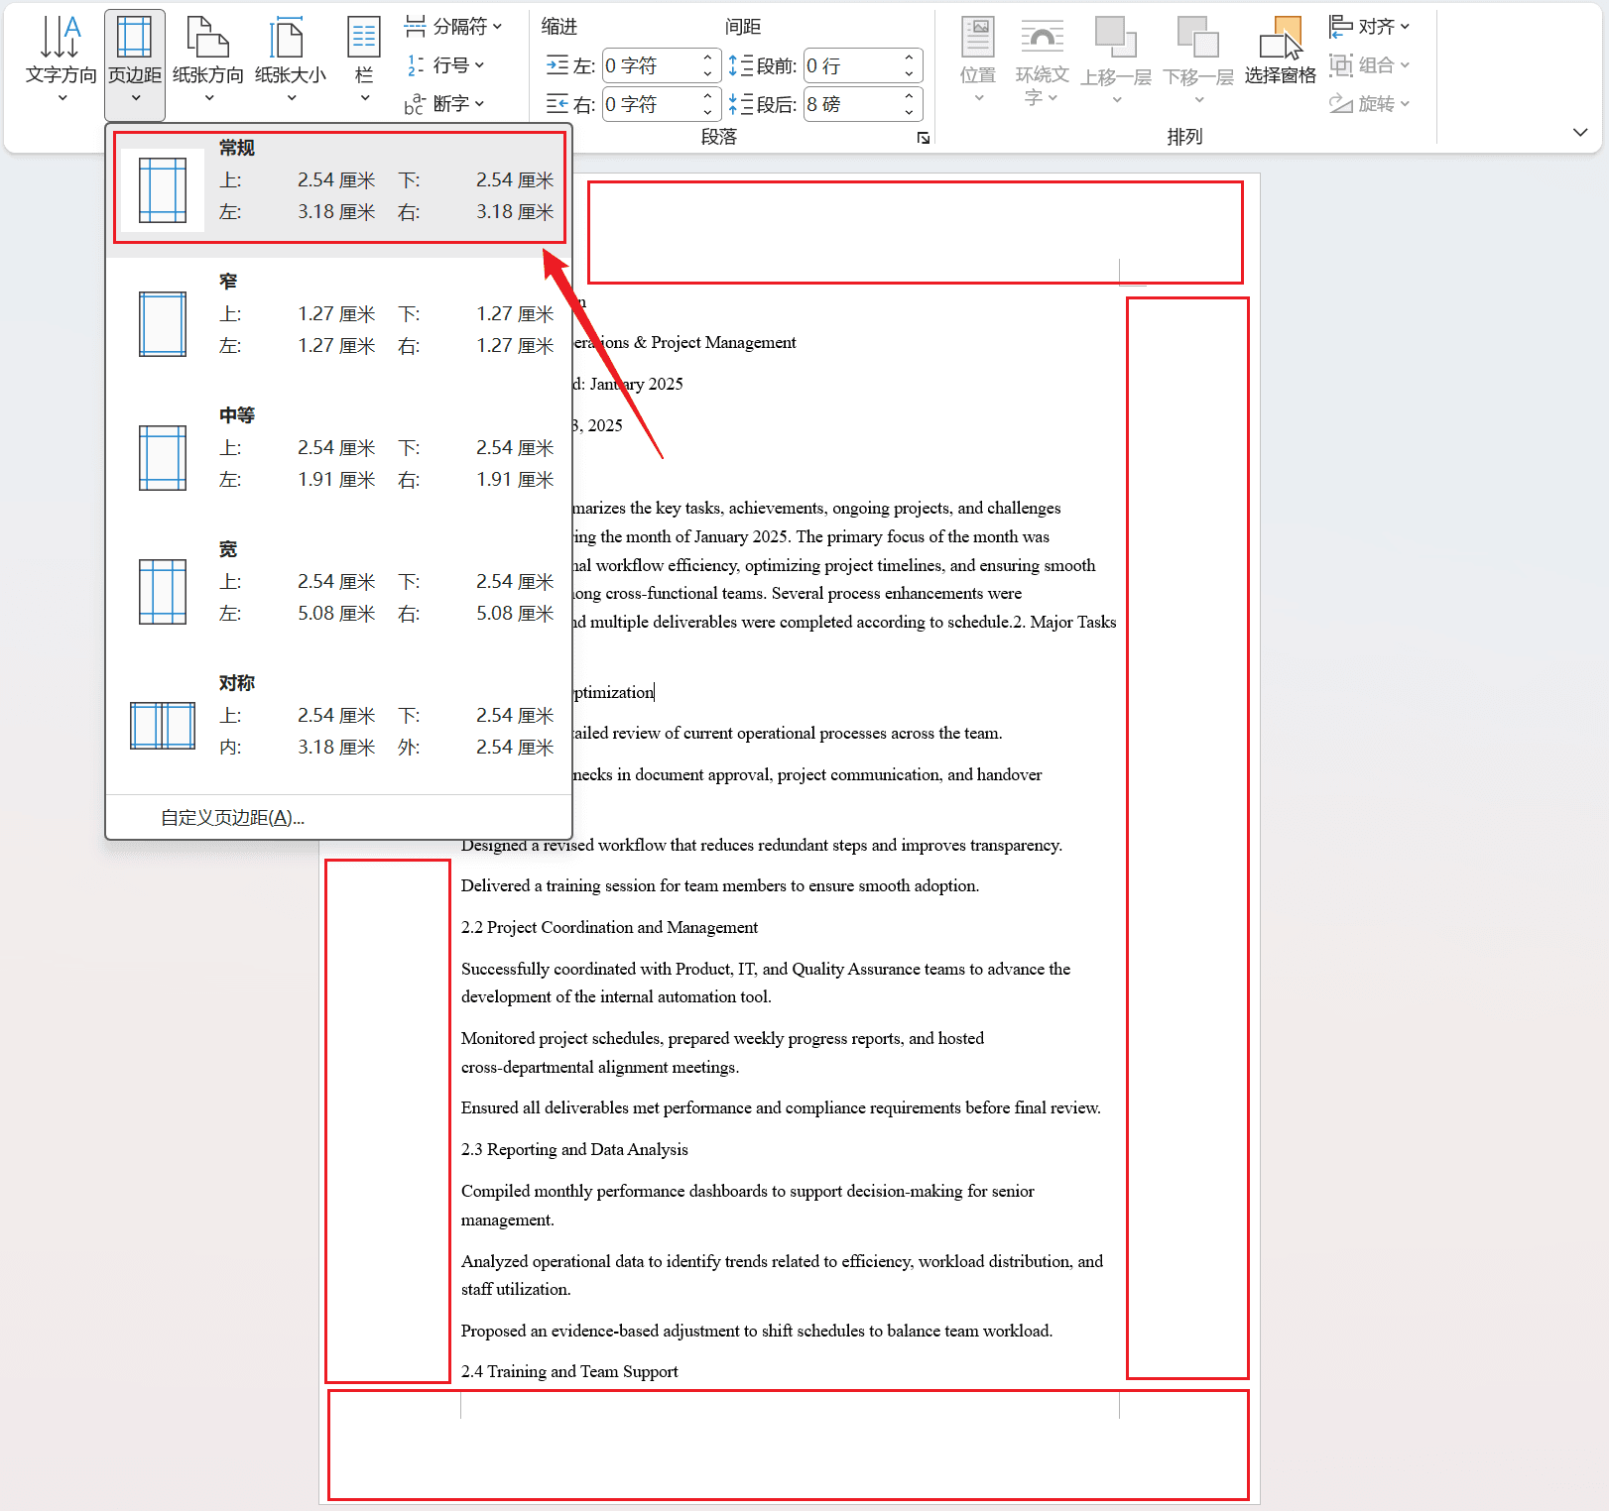Viewport: 1609px width, 1511px height.
Task: Open the 纸张方向 orientation menu
Action: (x=208, y=59)
